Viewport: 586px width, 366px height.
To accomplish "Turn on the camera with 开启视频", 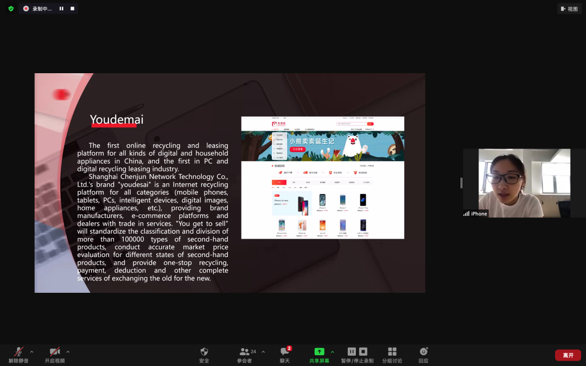I will 55,355.
